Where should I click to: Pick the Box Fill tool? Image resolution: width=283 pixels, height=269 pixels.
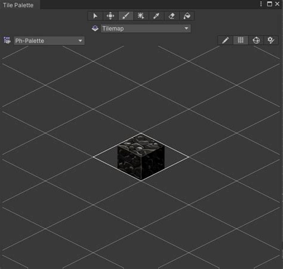coord(141,16)
